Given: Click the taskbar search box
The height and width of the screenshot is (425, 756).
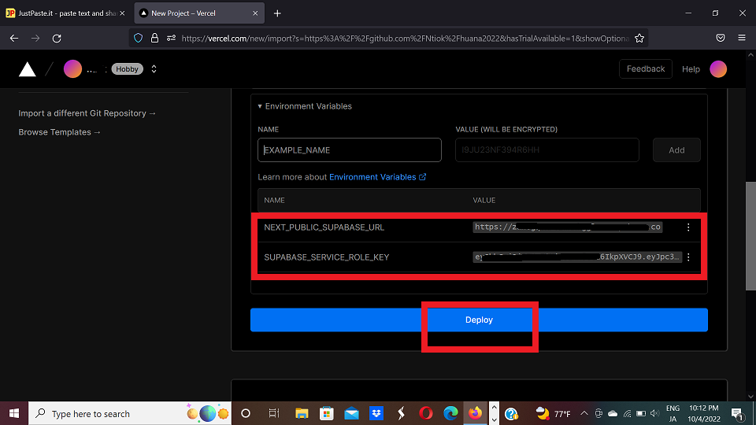Looking at the screenshot, I should (x=130, y=413).
